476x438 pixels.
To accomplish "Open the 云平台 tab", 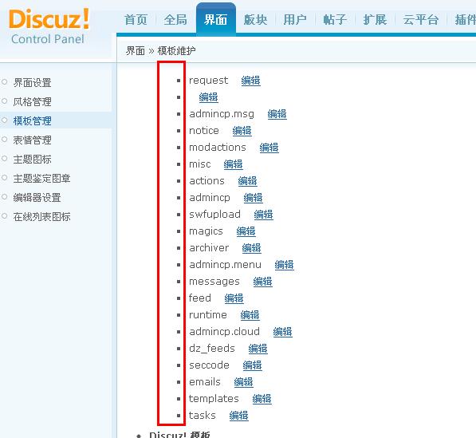I will point(421,20).
